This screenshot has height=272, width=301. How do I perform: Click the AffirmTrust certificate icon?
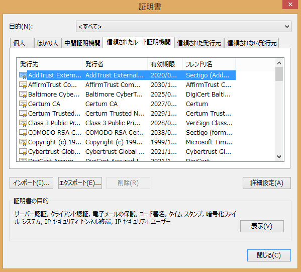(23, 85)
